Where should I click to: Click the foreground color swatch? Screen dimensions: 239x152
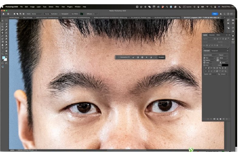(x=3, y=57)
